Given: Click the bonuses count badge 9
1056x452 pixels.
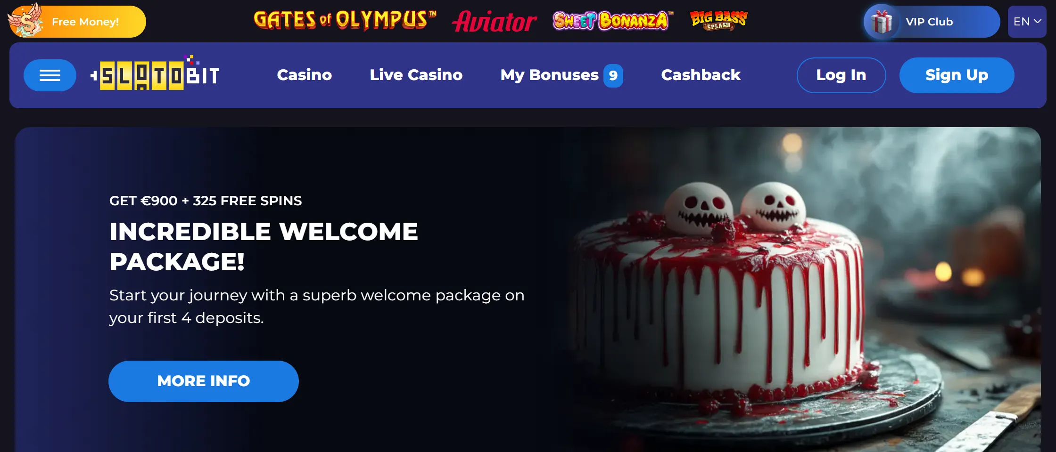Looking at the screenshot, I should (x=613, y=75).
